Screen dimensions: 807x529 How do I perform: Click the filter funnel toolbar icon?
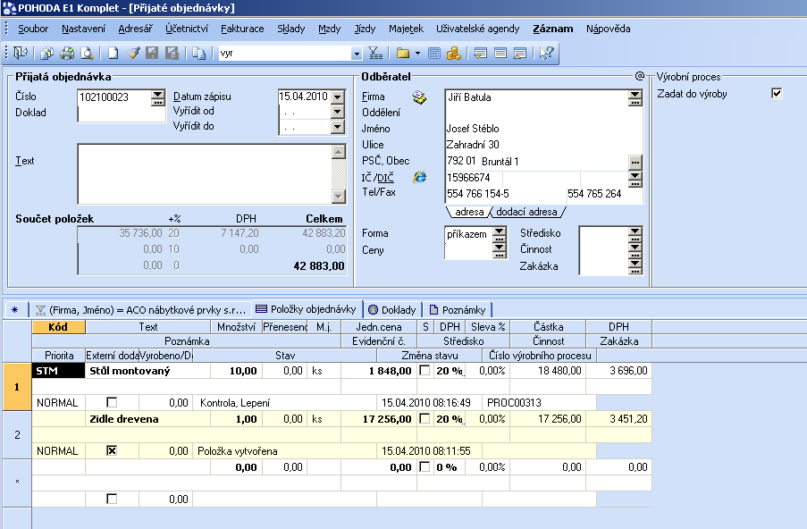click(x=375, y=53)
